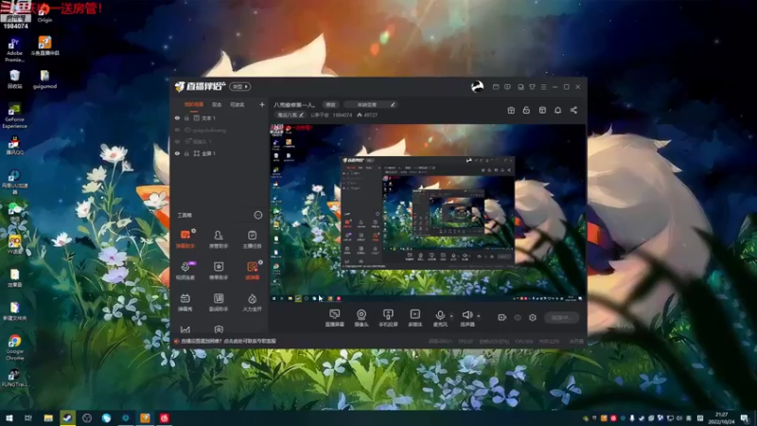Select the 文本 1 source row
The image size is (757, 426).
pos(220,117)
